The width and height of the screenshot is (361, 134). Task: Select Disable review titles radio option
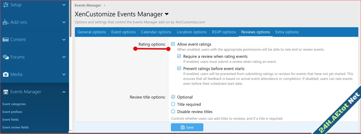coord(173,111)
